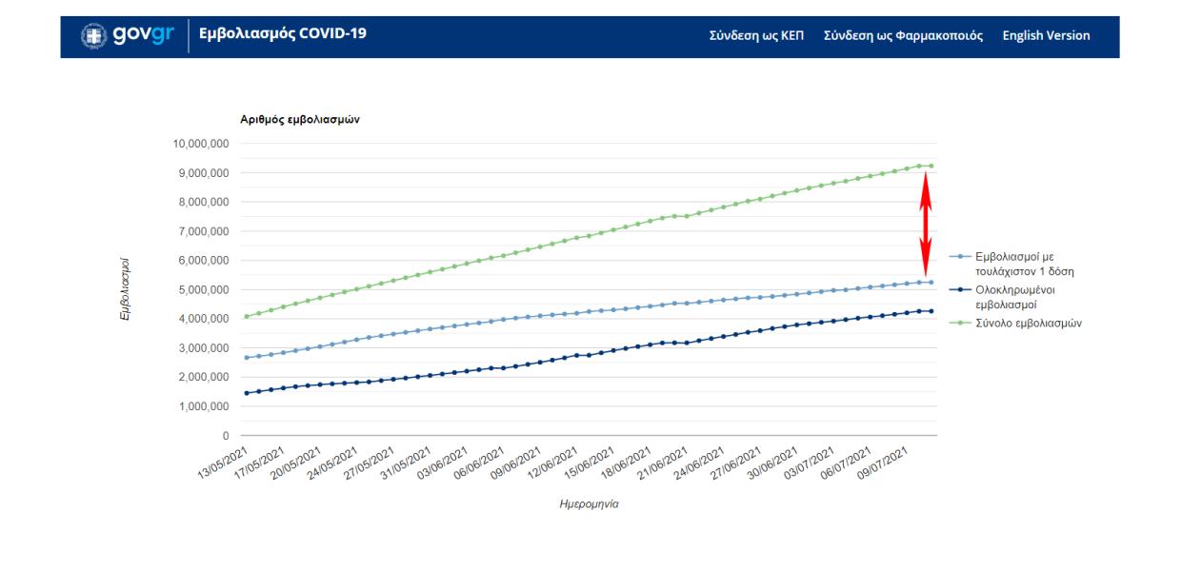Click the 10,000,000 y-axis label

click(199, 144)
